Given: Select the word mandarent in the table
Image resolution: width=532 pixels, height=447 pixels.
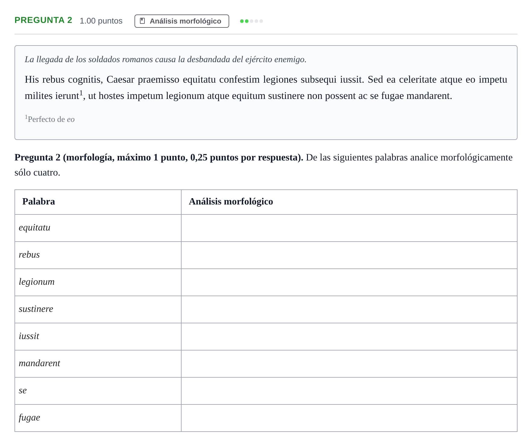Looking at the screenshot, I should [x=39, y=363].
